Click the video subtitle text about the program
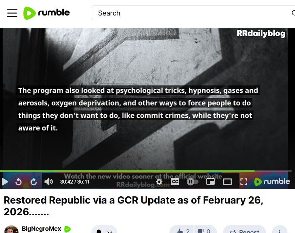This screenshot has width=295, height=233. 138,109
